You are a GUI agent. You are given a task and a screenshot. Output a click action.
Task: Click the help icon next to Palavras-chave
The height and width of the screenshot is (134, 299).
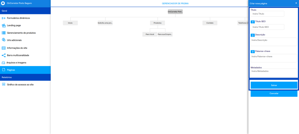click(253, 52)
